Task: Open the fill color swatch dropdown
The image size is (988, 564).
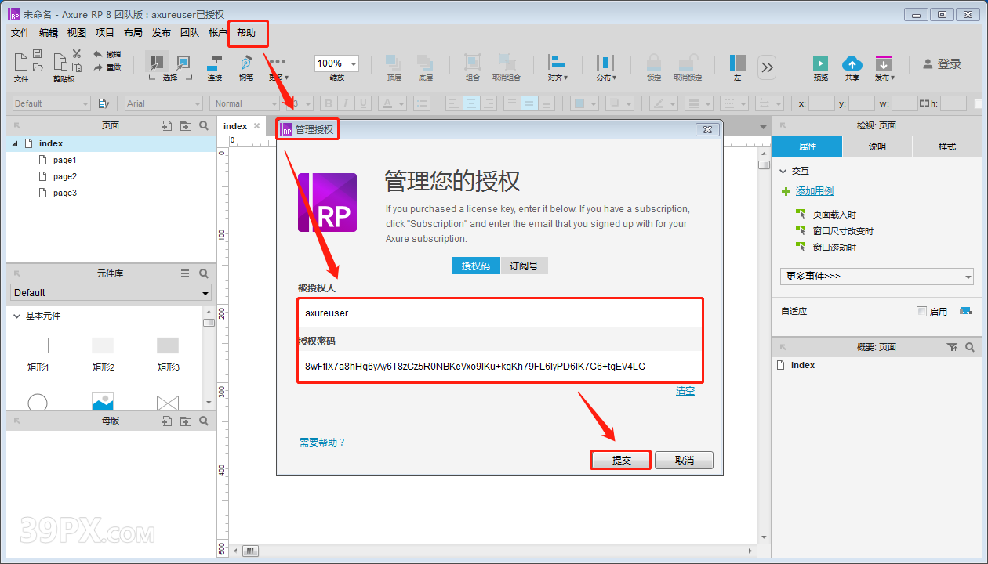Action: [x=584, y=103]
